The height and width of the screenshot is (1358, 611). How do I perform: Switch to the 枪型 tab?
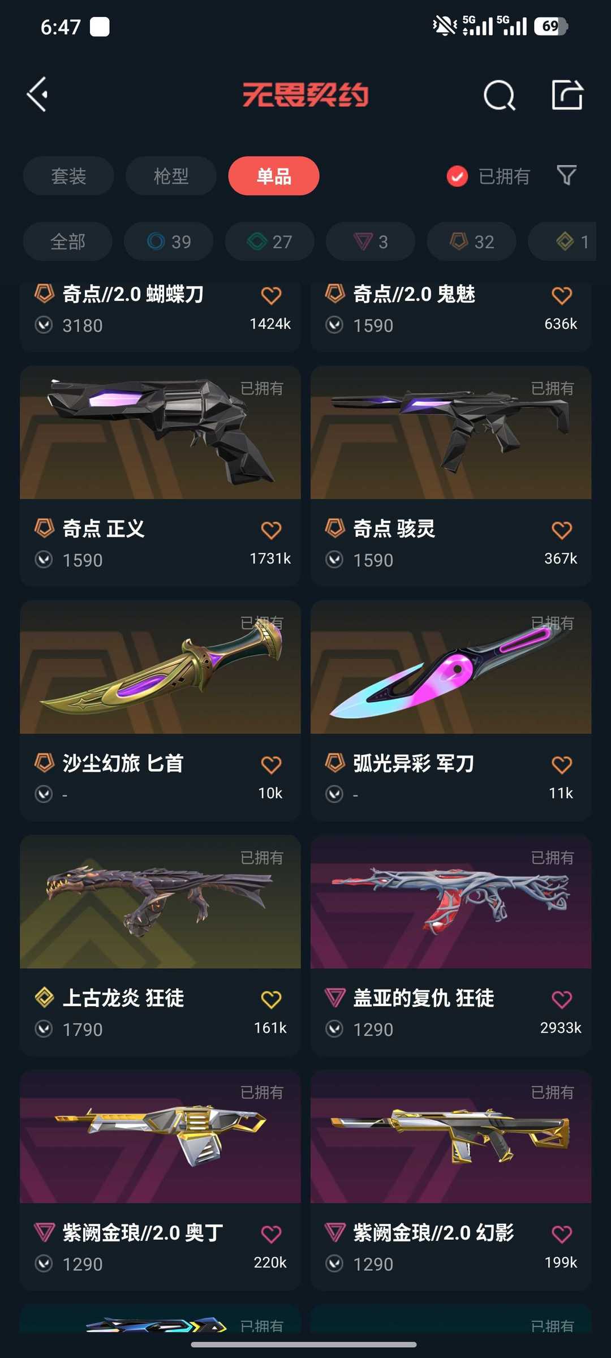click(x=171, y=176)
